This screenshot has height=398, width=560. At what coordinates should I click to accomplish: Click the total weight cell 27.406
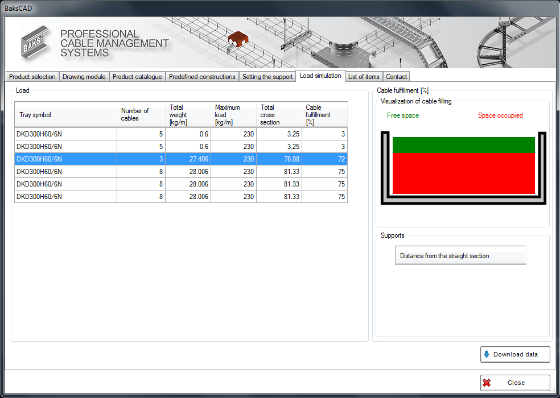click(188, 159)
